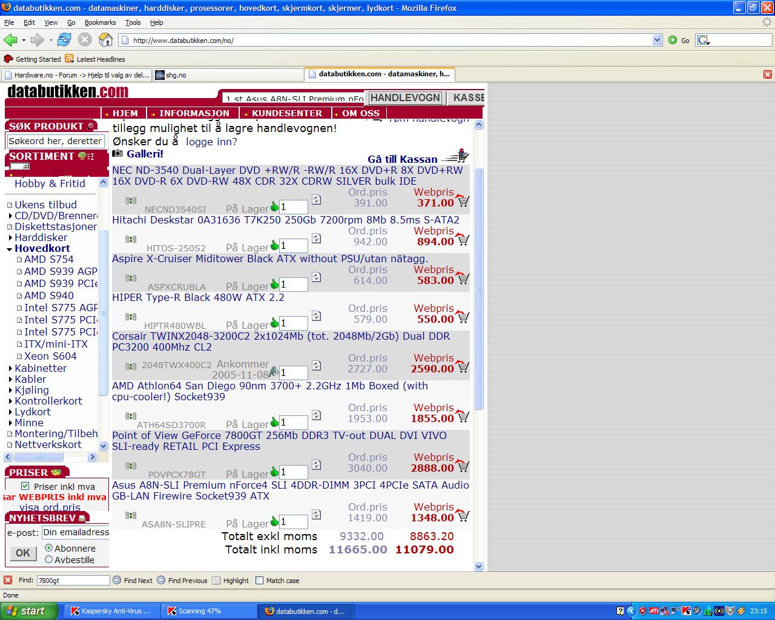Image resolution: width=775 pixels, height=620 pixels.
Task: Click the main page vertical scrollbar thumb
Action: pyautogui.click(x=478, y=288)
